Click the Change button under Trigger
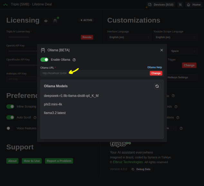The image size is (204, 186). click(189, 65)
